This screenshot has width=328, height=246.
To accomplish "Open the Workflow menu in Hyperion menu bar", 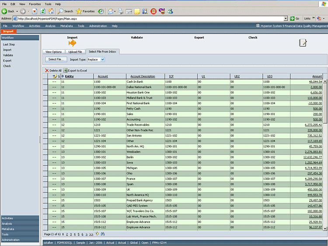I will click(x=18, y=26).
